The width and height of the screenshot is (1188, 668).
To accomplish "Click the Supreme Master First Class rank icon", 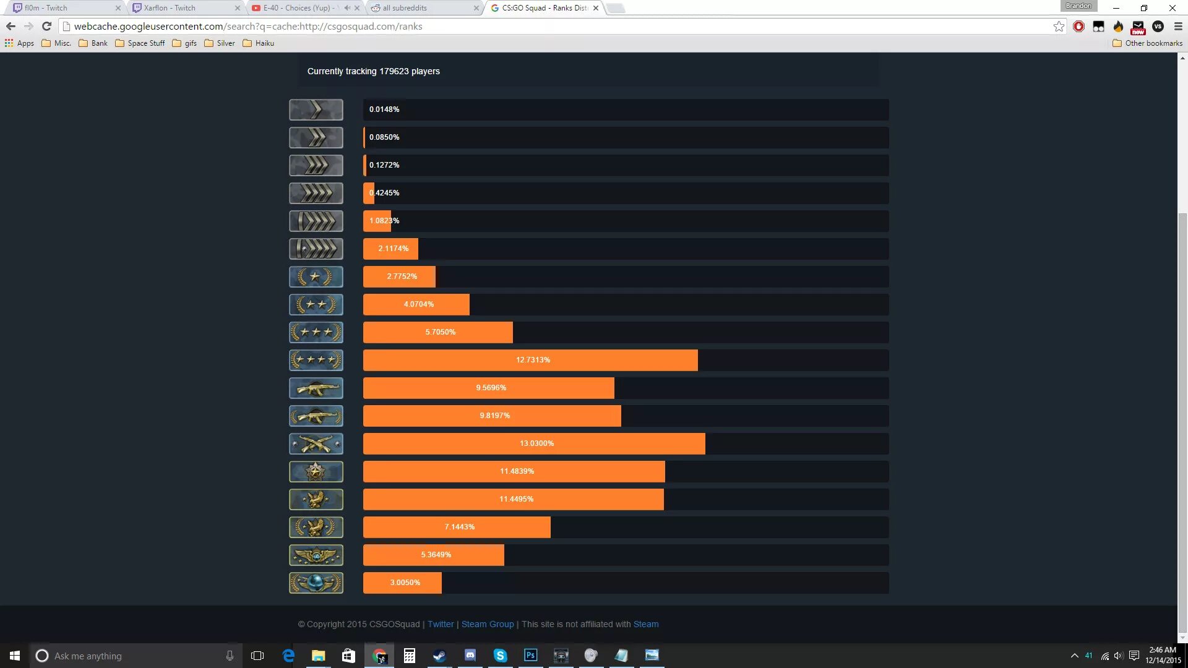I will [x=316, y=555].
